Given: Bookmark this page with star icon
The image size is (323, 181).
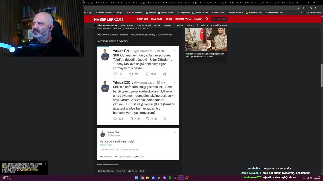Looking at the screenshot, I should tap(298, 8).
